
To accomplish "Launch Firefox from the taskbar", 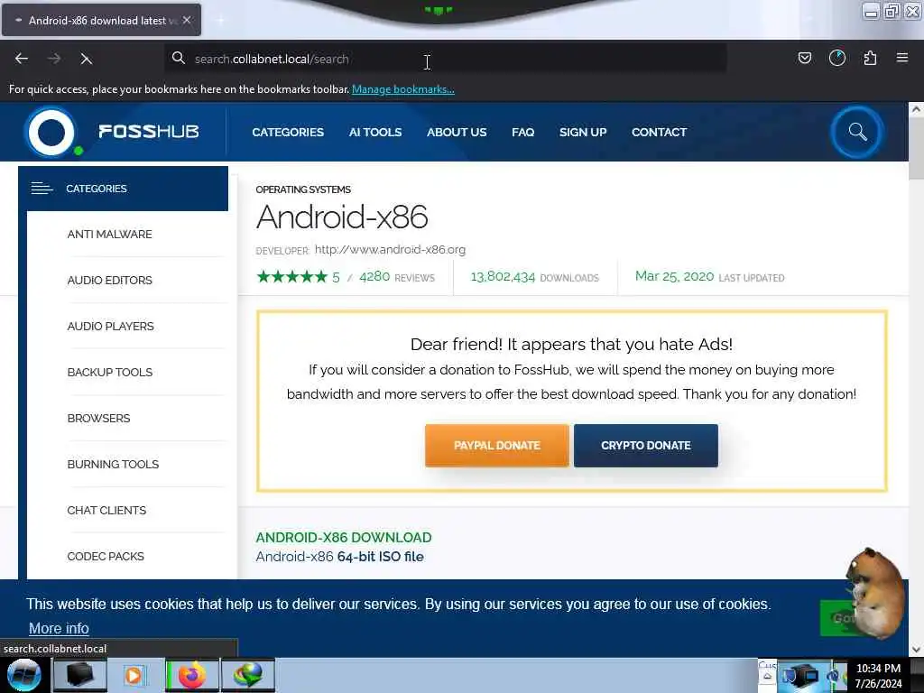I will (x=191, y=675).
